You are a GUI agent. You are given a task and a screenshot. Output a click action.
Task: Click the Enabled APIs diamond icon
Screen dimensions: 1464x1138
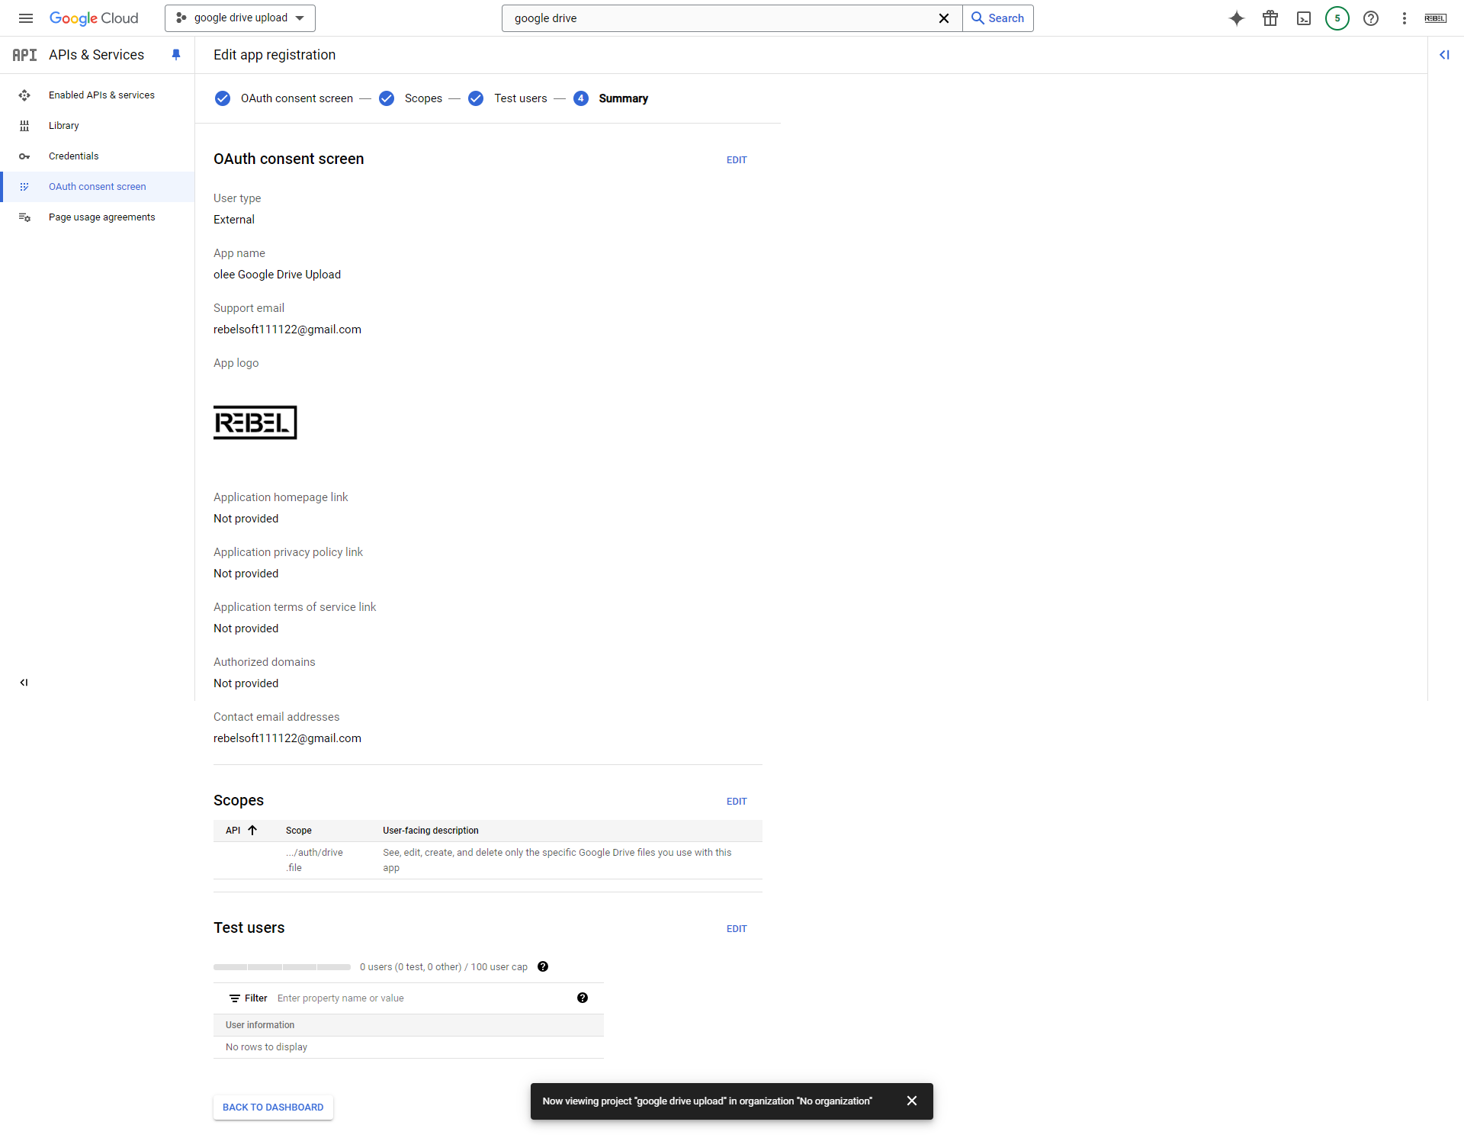pos(24,95)
